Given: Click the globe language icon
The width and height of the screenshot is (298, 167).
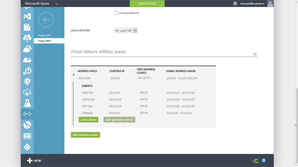Looking at the screenshot, I should point(235,3).
